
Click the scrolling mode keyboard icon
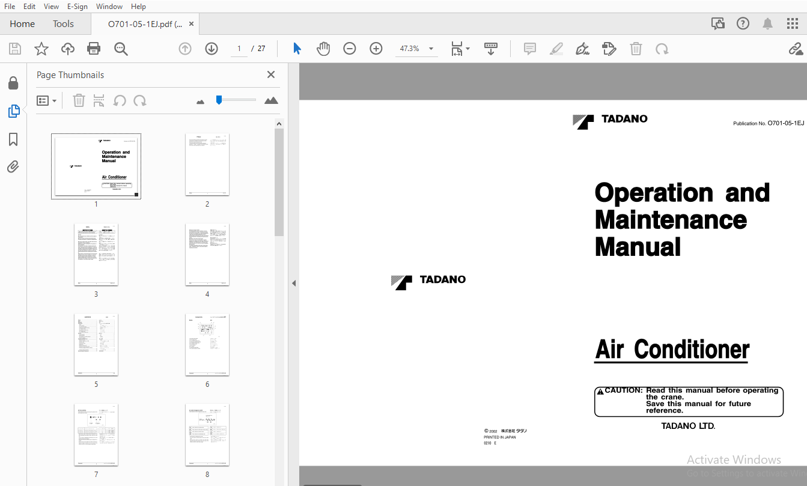coord(491,49)
